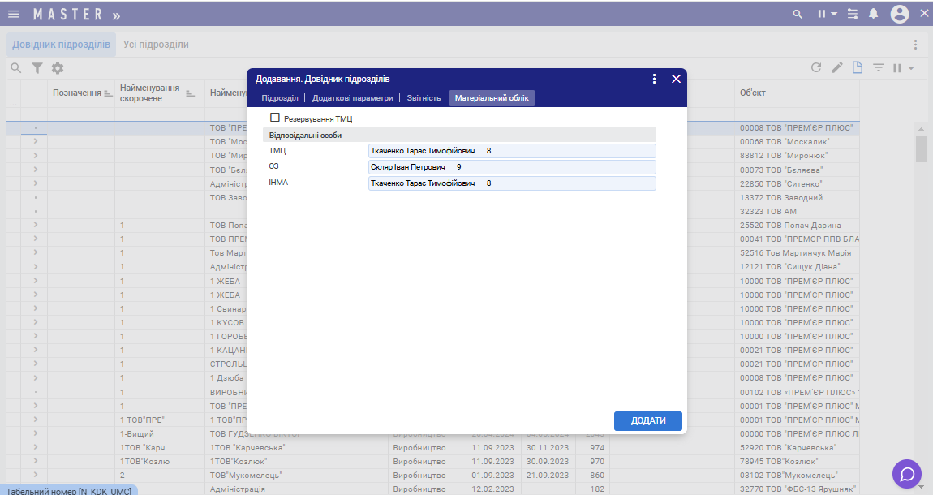Open the columns layout dropdown in table toolbar

point(904,68)
